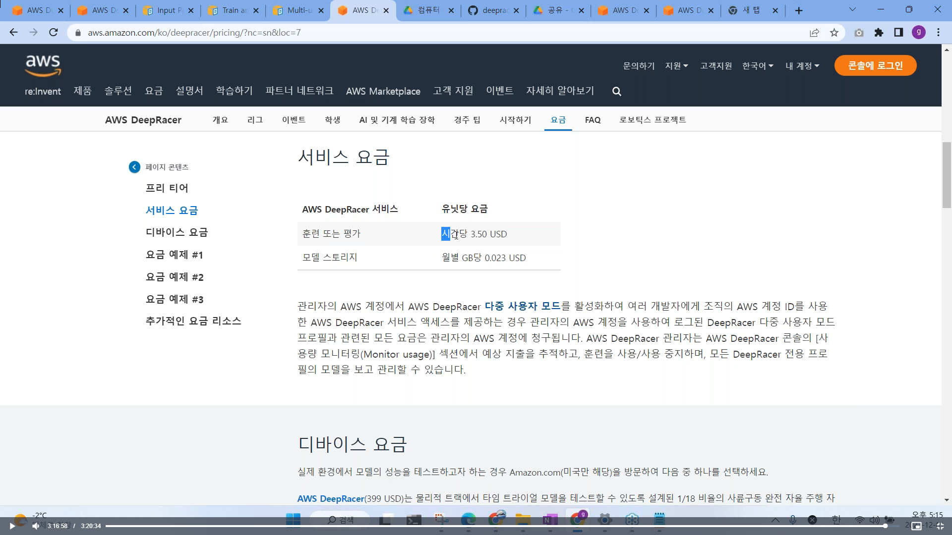The height and width of the screenshot is (535, 952).
Task: Toggle picture-in-picture on video player
Action: tap(916, 526)
